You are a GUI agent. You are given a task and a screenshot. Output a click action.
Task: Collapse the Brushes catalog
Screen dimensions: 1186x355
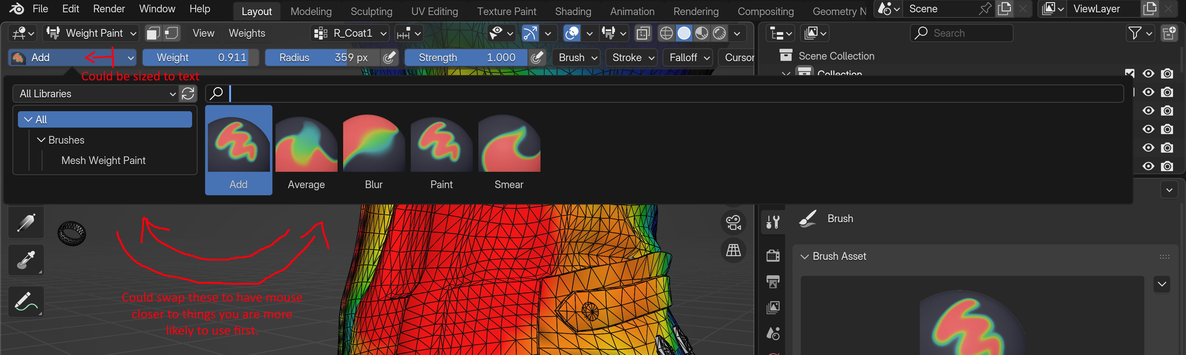pos(41,140)
